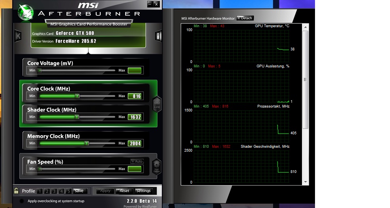Open the Settings dialog
Image resolution: width=390 pixels, height=208 pixels.
[x=143, y=191]
